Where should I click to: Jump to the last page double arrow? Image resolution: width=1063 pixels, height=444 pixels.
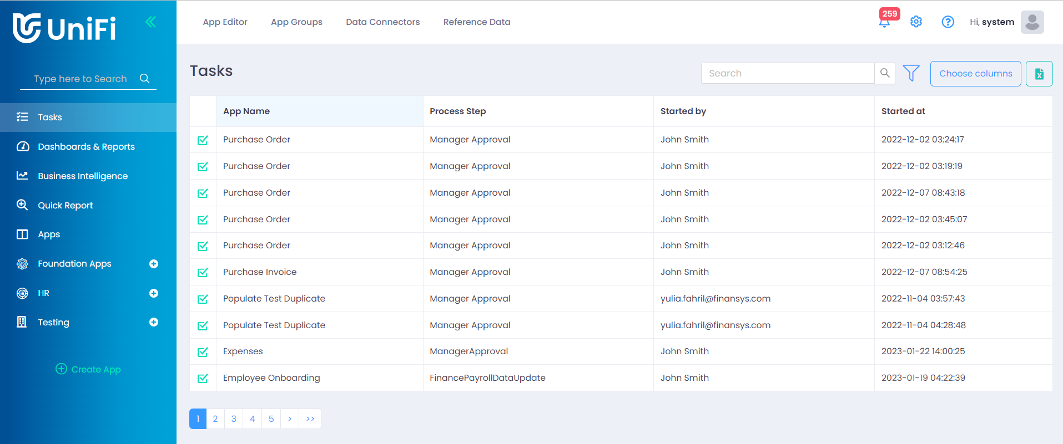pyautogui.click(x=310, y=419)
